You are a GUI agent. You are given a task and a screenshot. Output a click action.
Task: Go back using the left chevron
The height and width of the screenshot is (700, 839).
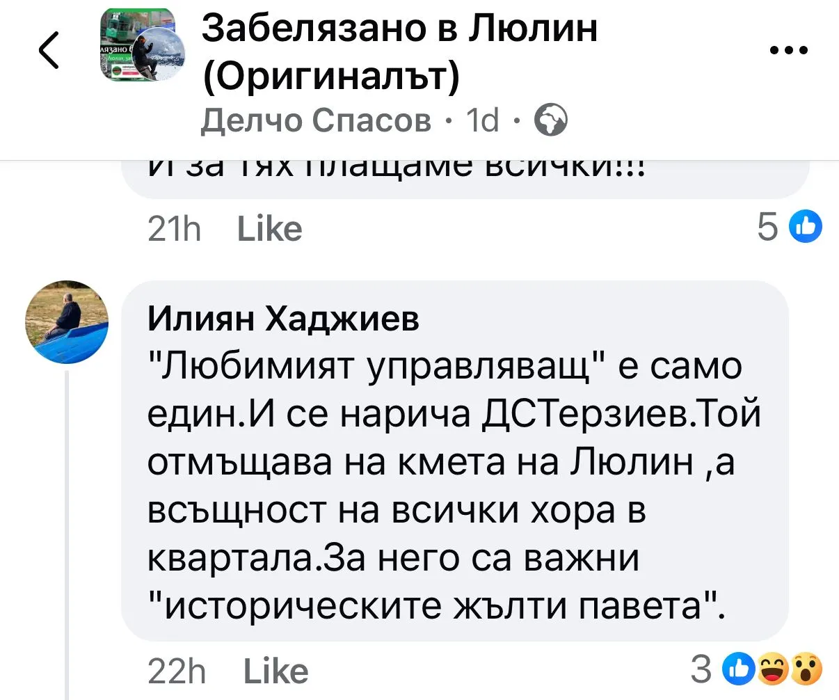(x=49, y=51)
